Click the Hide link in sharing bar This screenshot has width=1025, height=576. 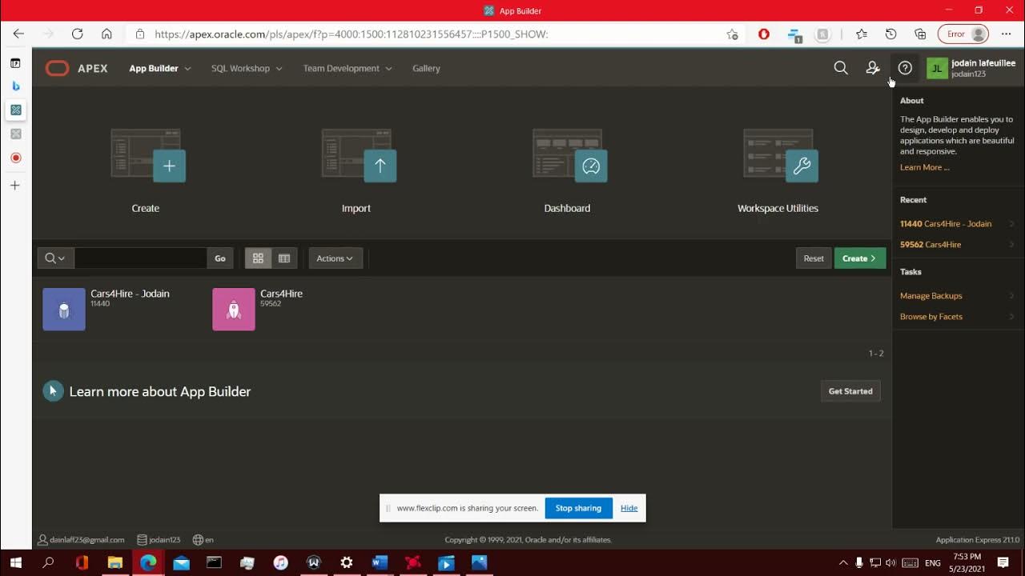point(629,508)
